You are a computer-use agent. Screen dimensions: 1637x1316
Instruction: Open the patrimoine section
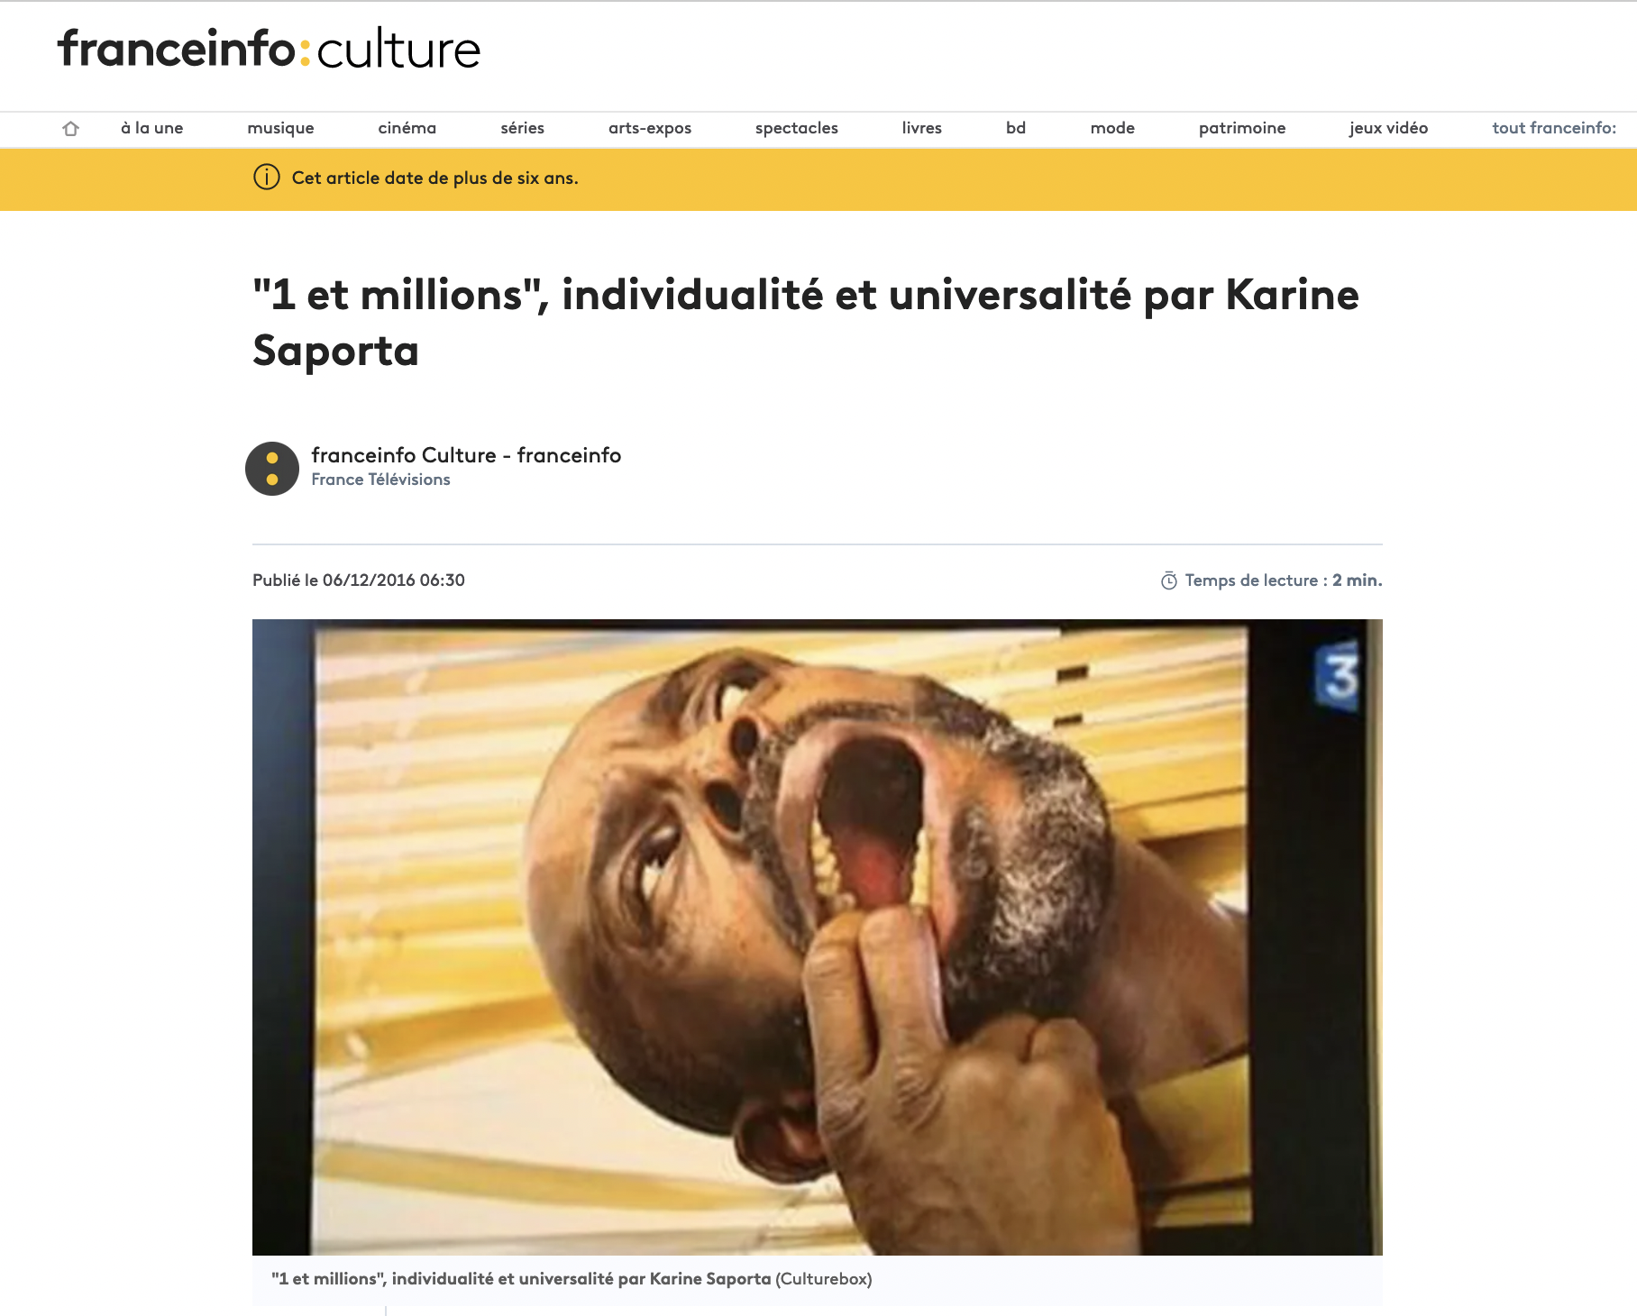(x=1242, y=128)
